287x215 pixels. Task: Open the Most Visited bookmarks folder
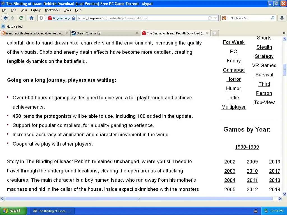point(12,26)
